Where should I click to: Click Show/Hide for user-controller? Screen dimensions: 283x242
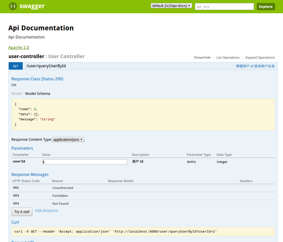click(x=202, y=58)
